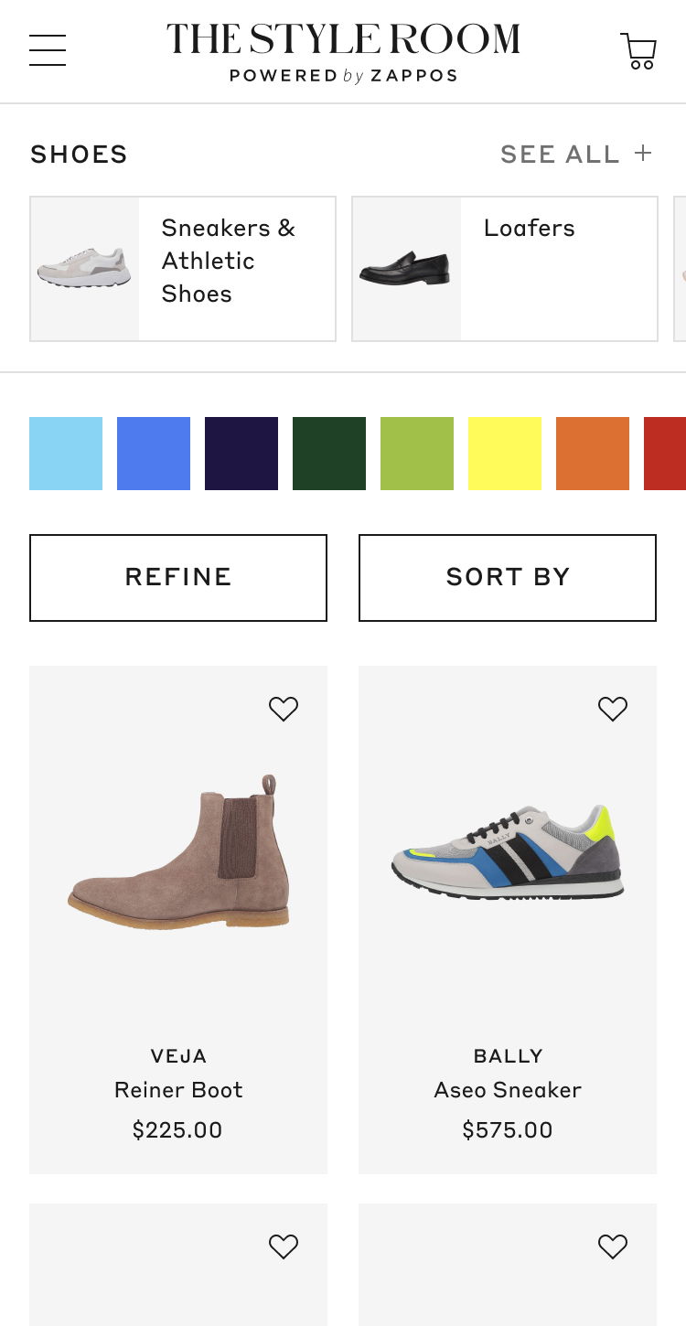
Task: Open the Reiner Boot product name link
Action: (178, 1090)
